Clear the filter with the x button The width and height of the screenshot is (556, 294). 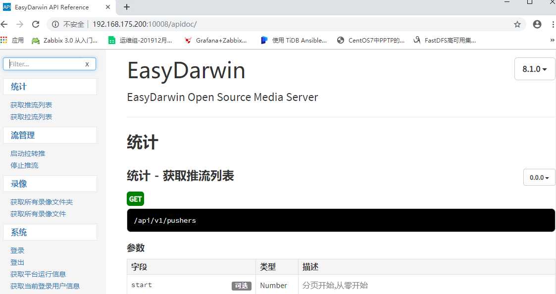pos(87,64)
